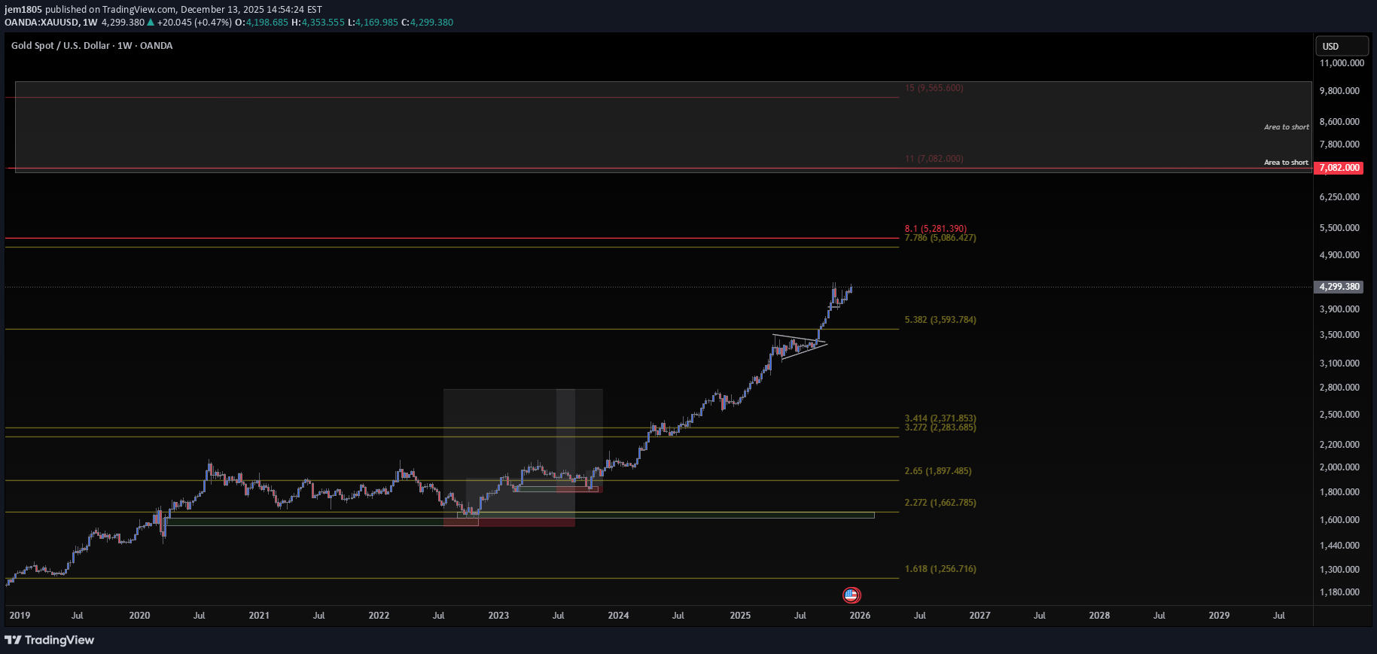Select the red 5,281.390 horizontal line
This screenshot has width=1377, height=654.
[452, 239]
